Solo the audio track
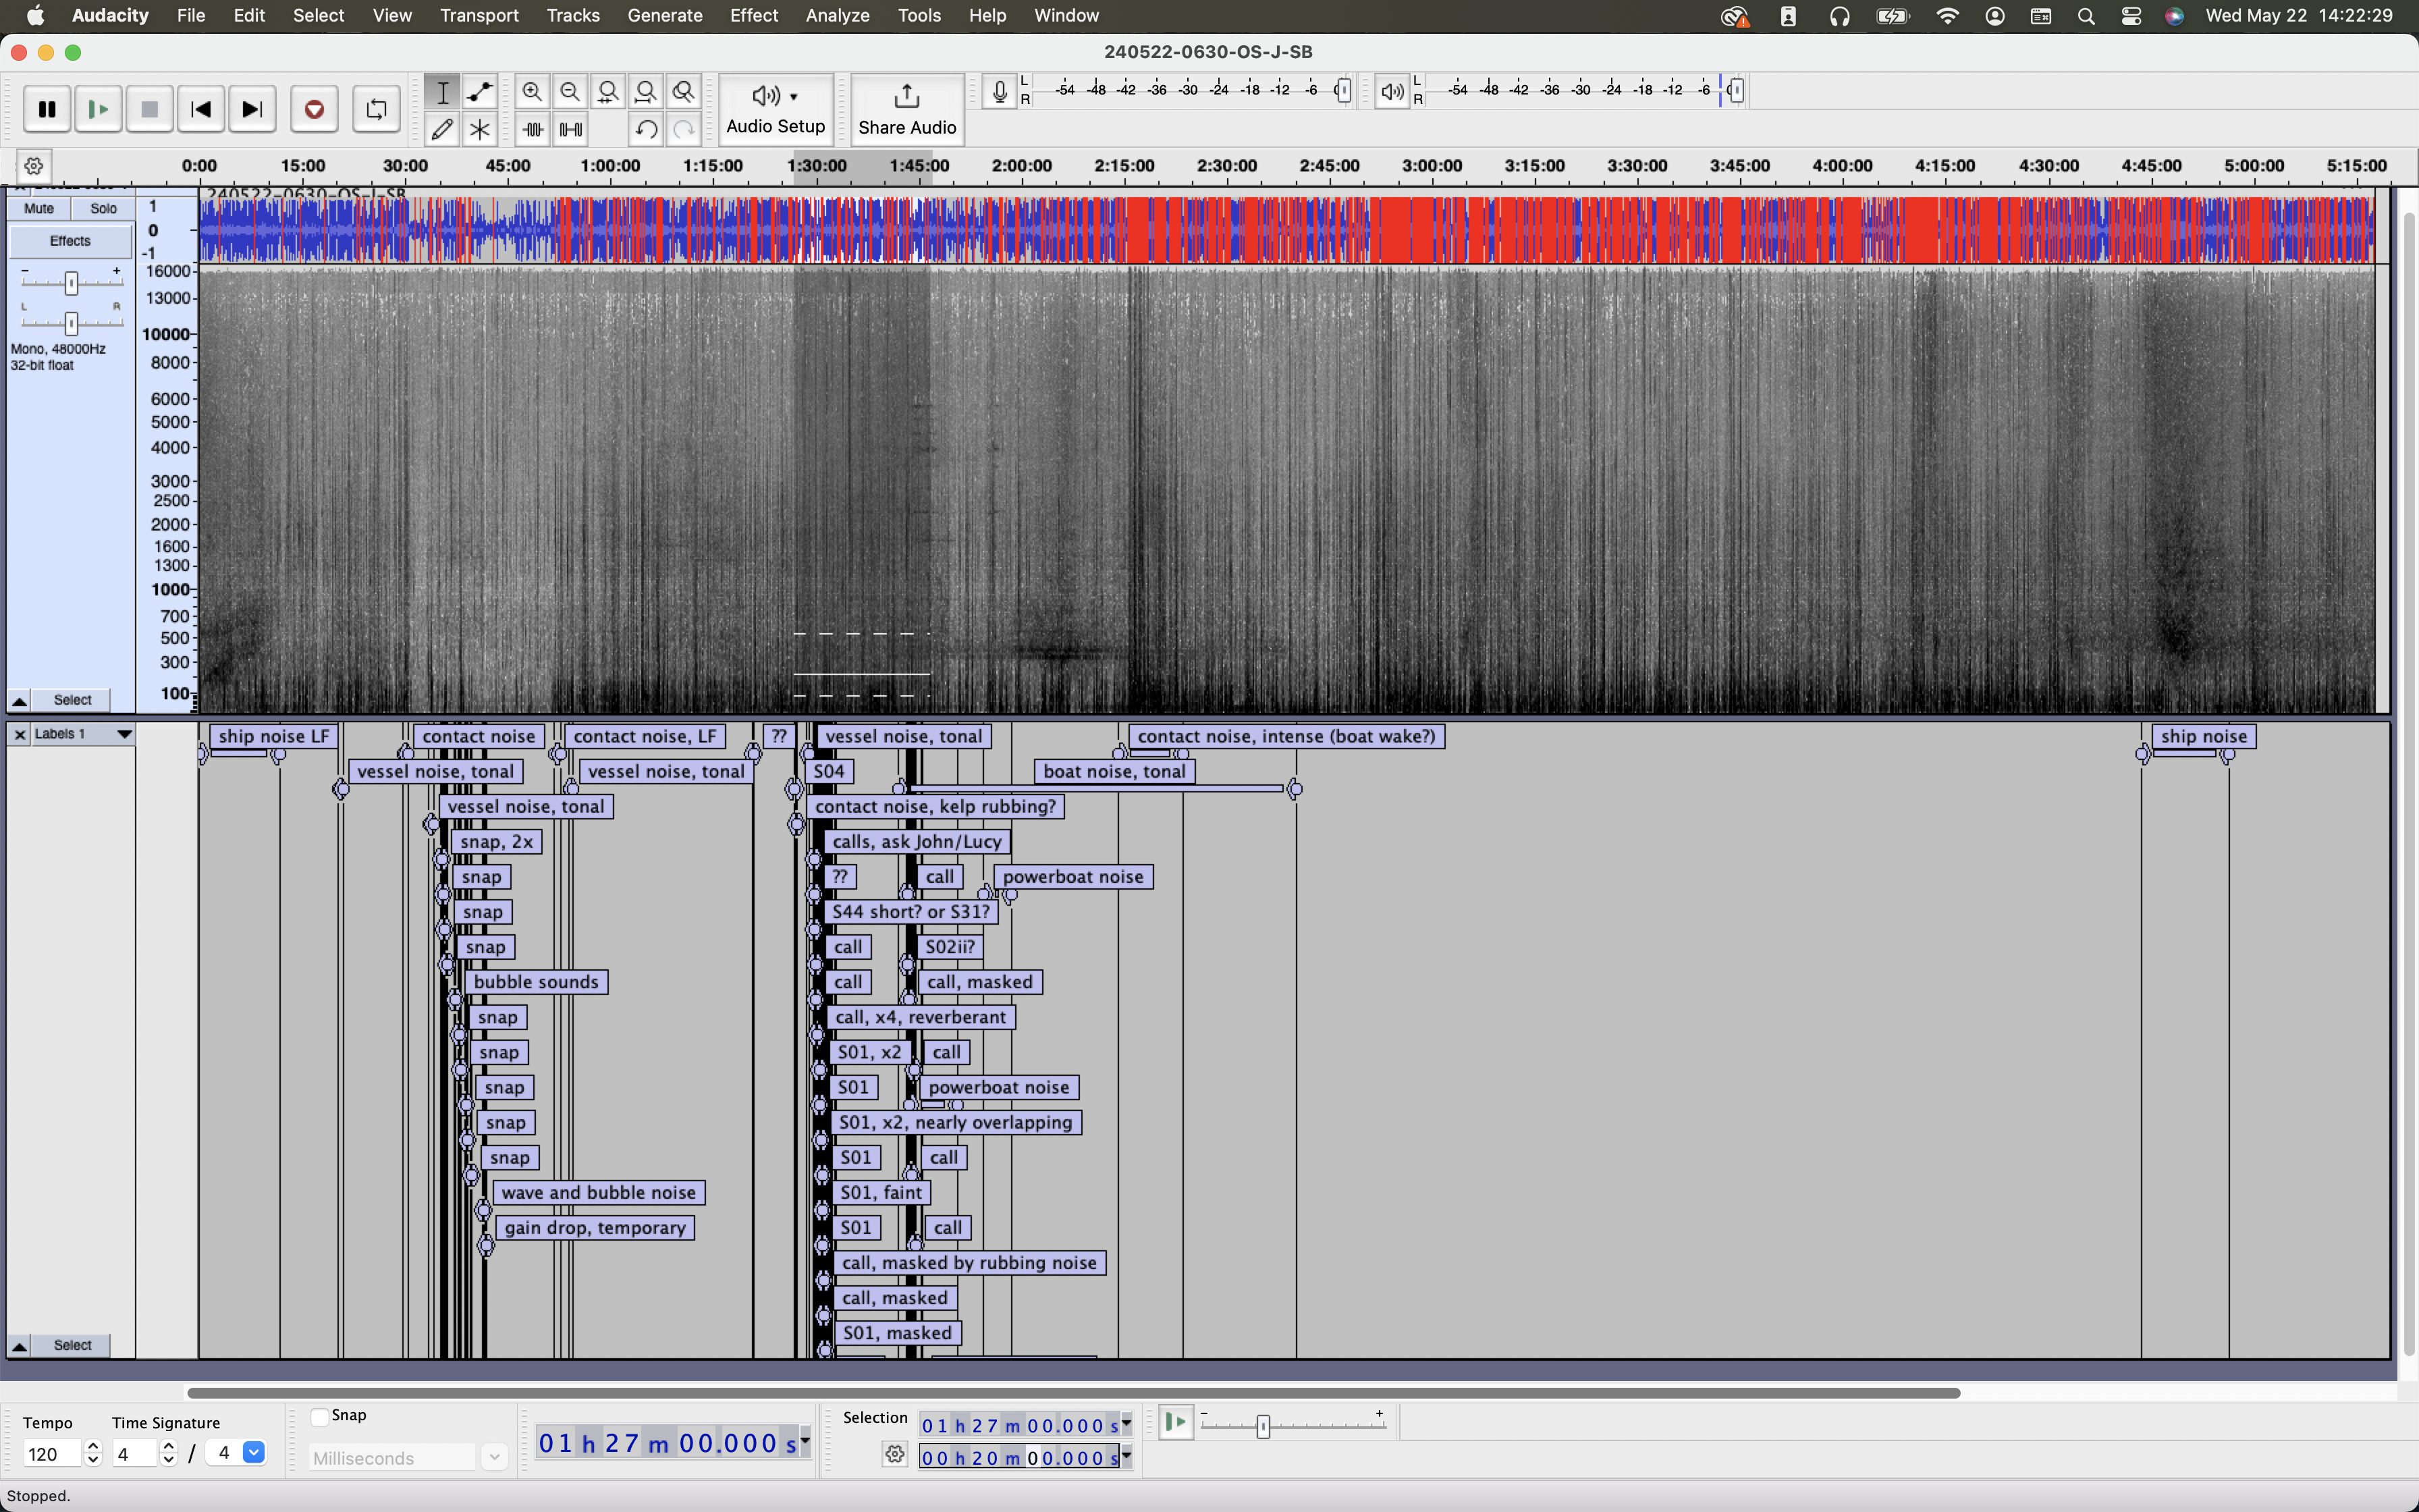The image size is (2419, 1512). (x=103, y=208)
